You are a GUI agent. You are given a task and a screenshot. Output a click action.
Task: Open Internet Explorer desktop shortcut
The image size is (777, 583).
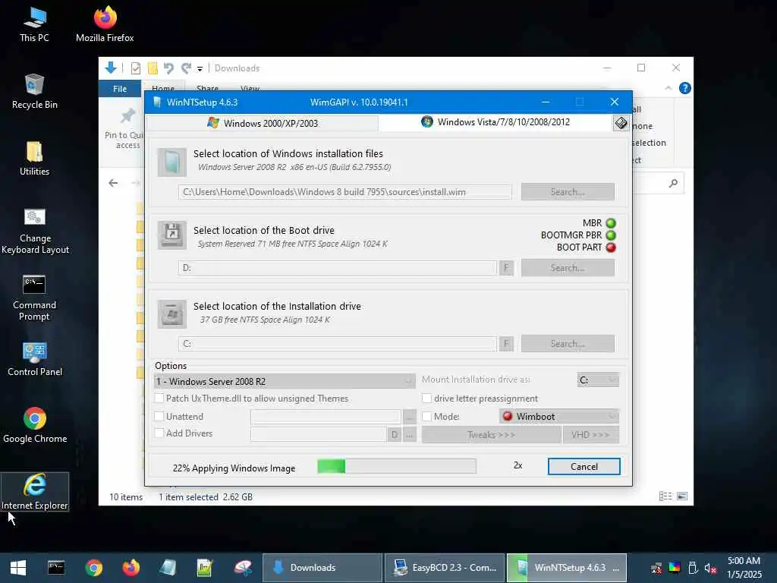(x=35, y=492)
